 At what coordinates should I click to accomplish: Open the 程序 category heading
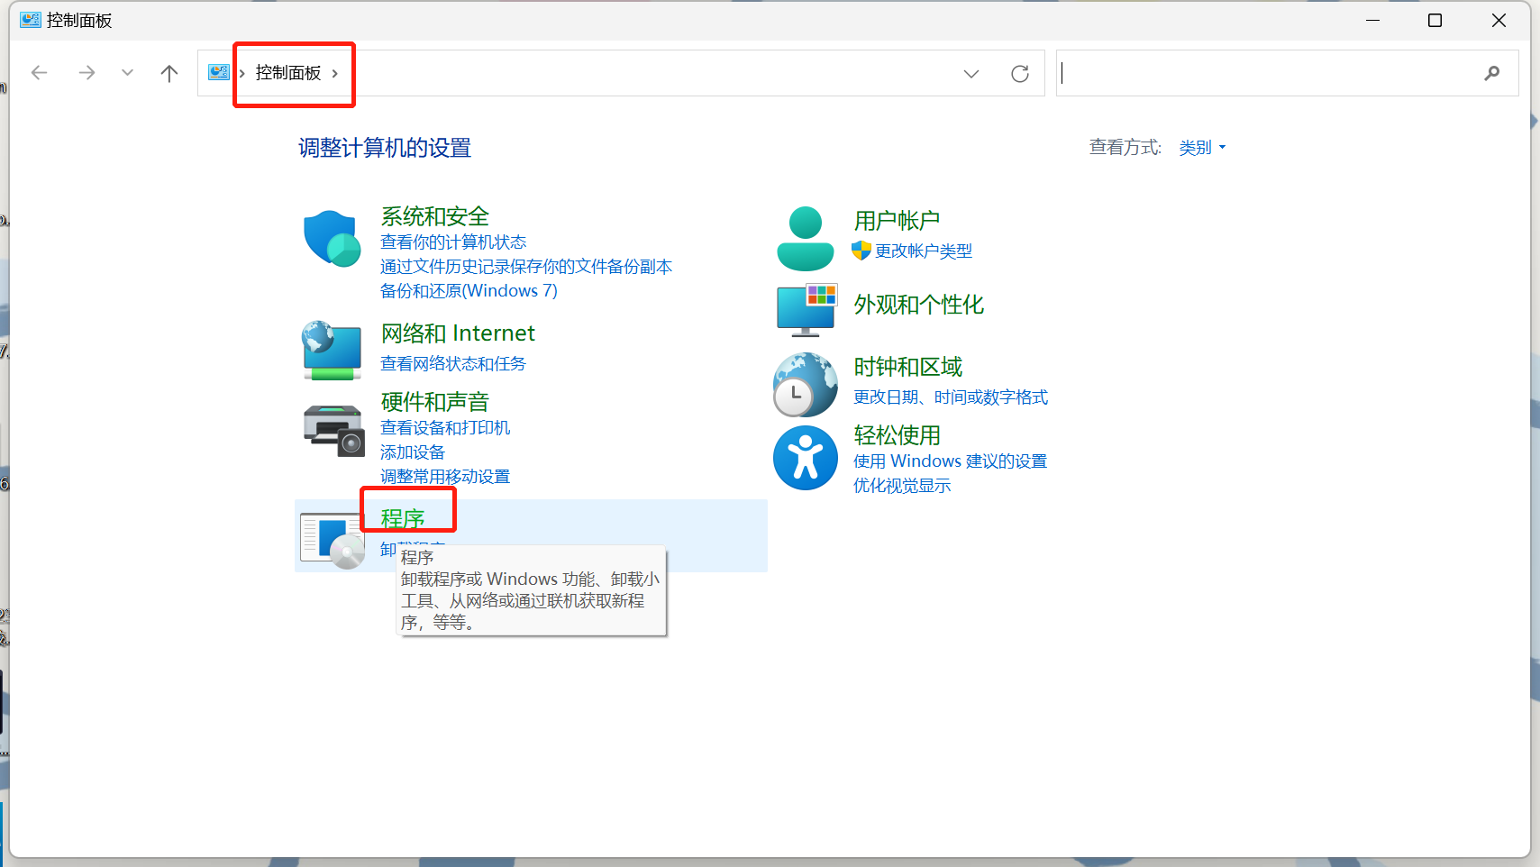(403, 518)
